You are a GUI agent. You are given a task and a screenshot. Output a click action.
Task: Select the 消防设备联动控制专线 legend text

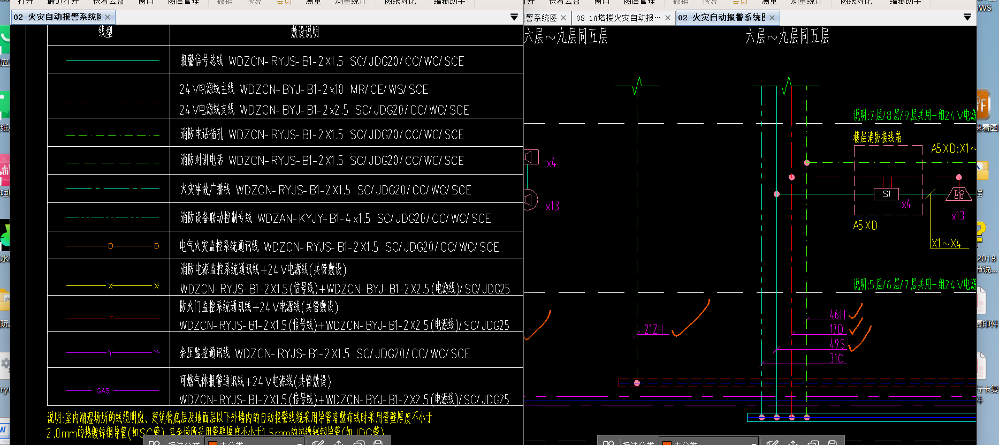tap(335, 218)
